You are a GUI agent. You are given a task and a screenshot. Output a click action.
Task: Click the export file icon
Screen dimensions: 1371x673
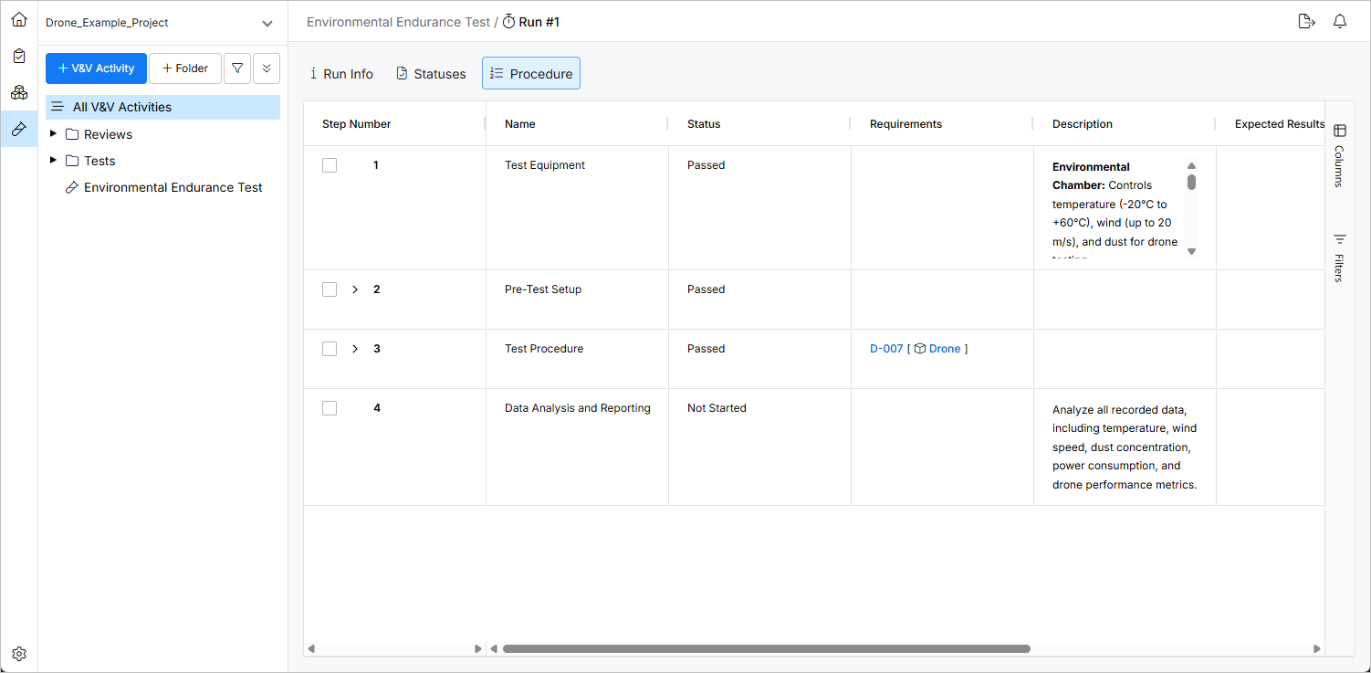(x=1306, y=22)
